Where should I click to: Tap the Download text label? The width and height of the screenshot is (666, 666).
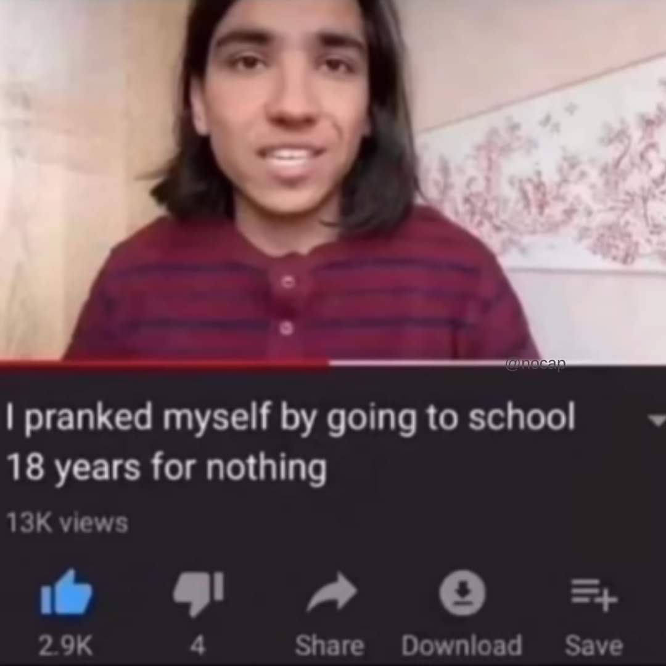tap(462, 646)
